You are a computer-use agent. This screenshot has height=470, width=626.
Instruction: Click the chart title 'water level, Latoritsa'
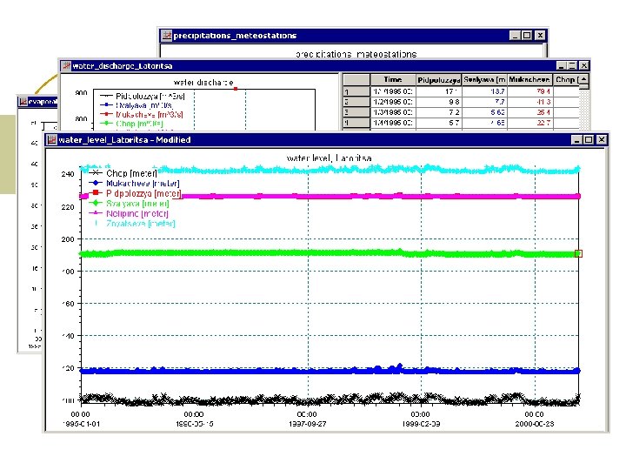click(330, 158)
